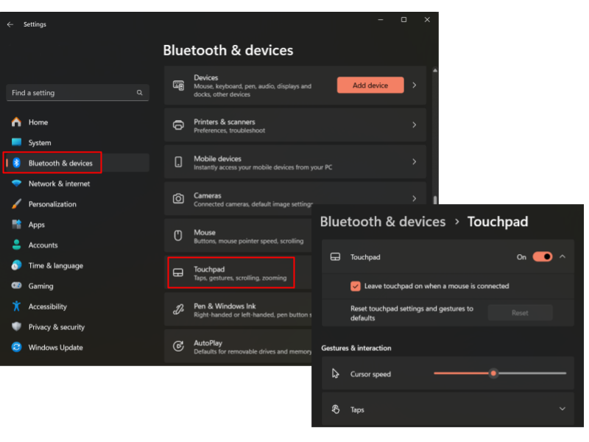The width and height of the screenshot is (589, 442).
Task: Open the Mouse settings entry
Action: [x=238, y=236]
